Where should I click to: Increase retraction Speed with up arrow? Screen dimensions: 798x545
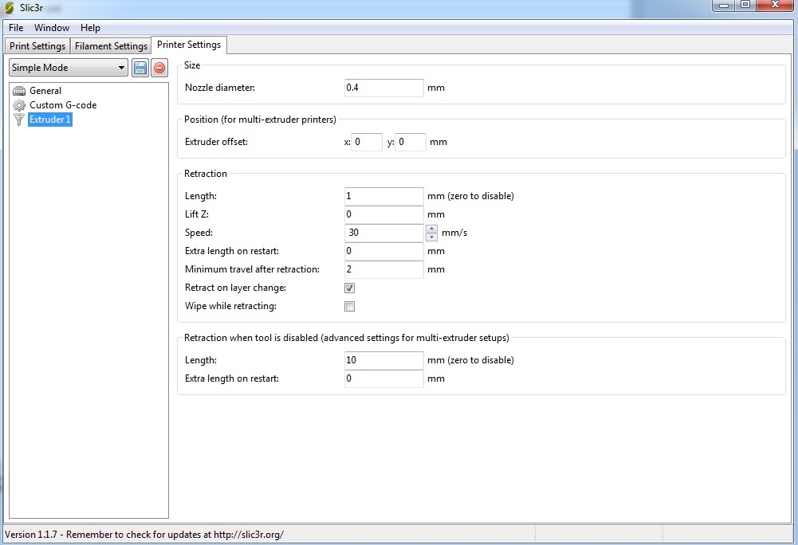[x=431, y=229]
